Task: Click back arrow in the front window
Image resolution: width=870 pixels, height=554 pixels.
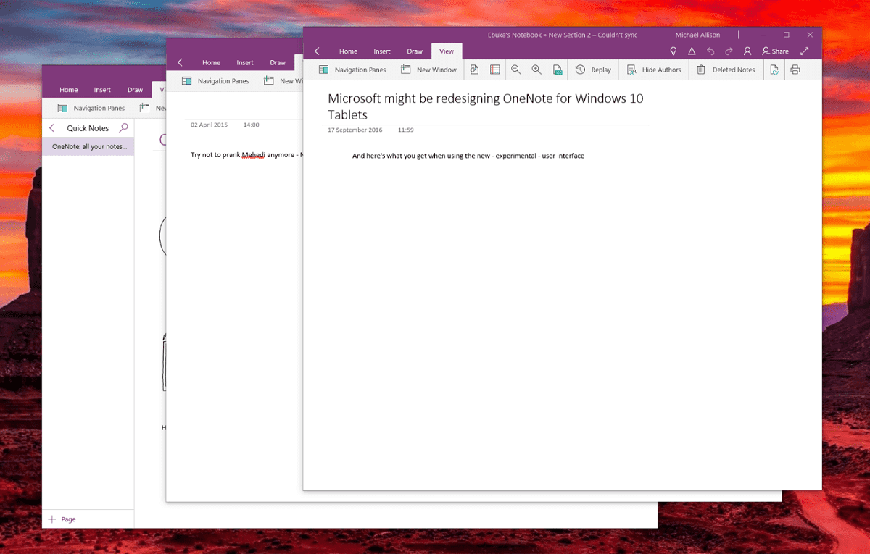Action: [317, 51]
